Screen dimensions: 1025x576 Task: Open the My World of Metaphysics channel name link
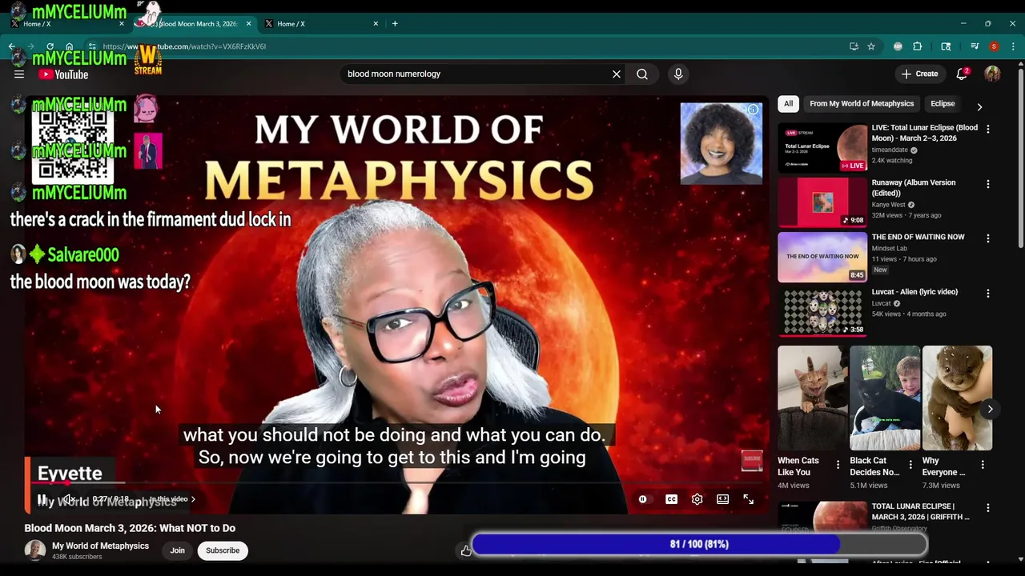[x=100, y=546]
